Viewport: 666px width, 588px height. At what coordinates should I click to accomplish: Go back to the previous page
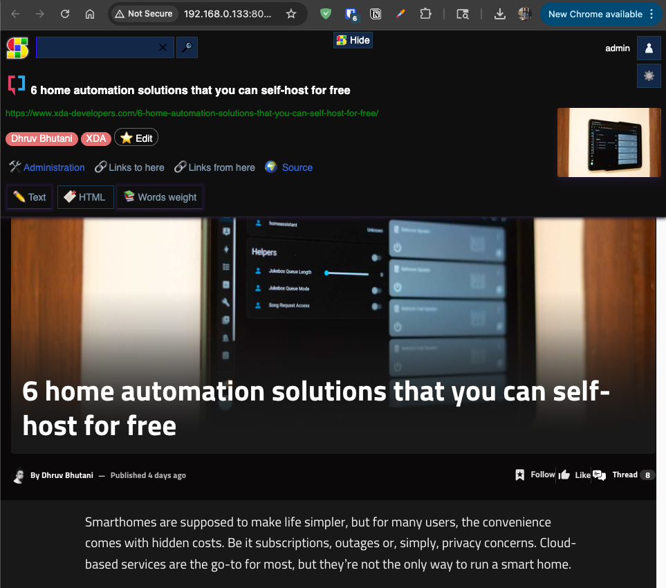point(15,14)
